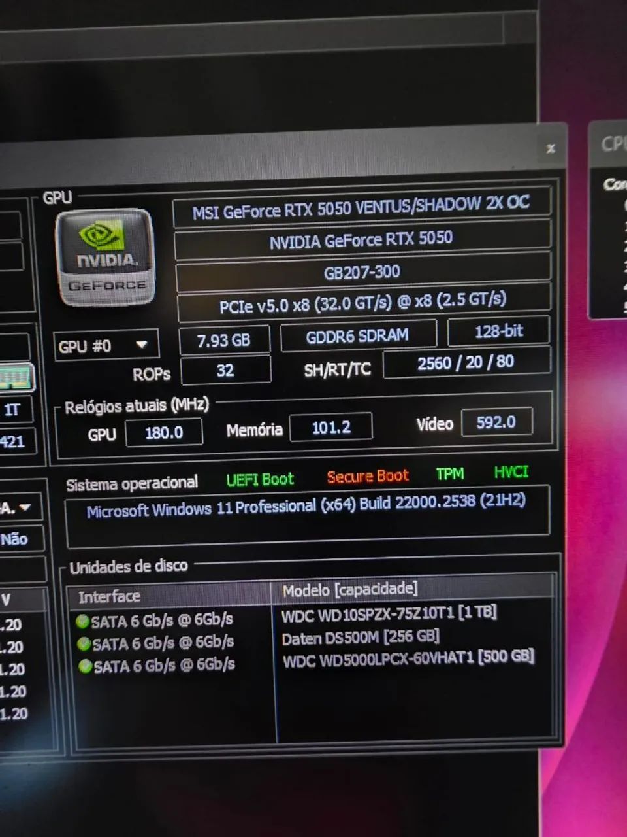Click the HVCI indicator
The height and width of the screenshot is (837, 627).
511,471
